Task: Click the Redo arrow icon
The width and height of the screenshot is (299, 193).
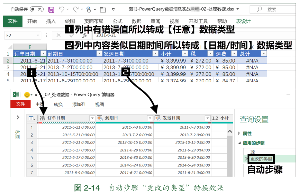Action: coord(76,9)
